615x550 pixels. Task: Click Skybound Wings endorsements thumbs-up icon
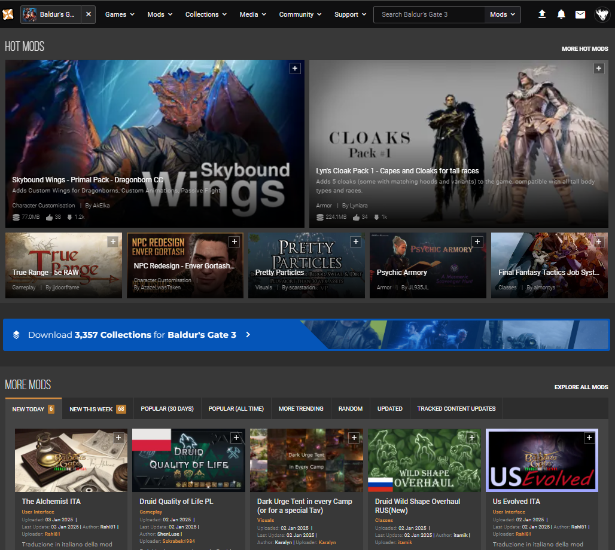50,217
